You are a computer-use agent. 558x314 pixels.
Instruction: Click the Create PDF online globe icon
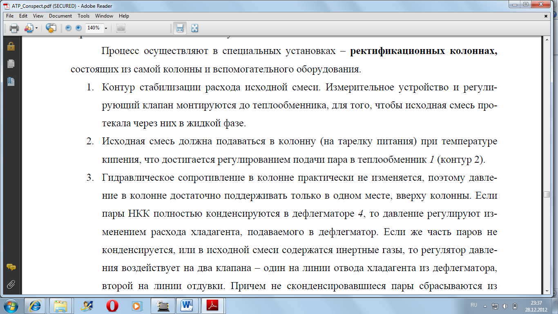pos(51,28)
